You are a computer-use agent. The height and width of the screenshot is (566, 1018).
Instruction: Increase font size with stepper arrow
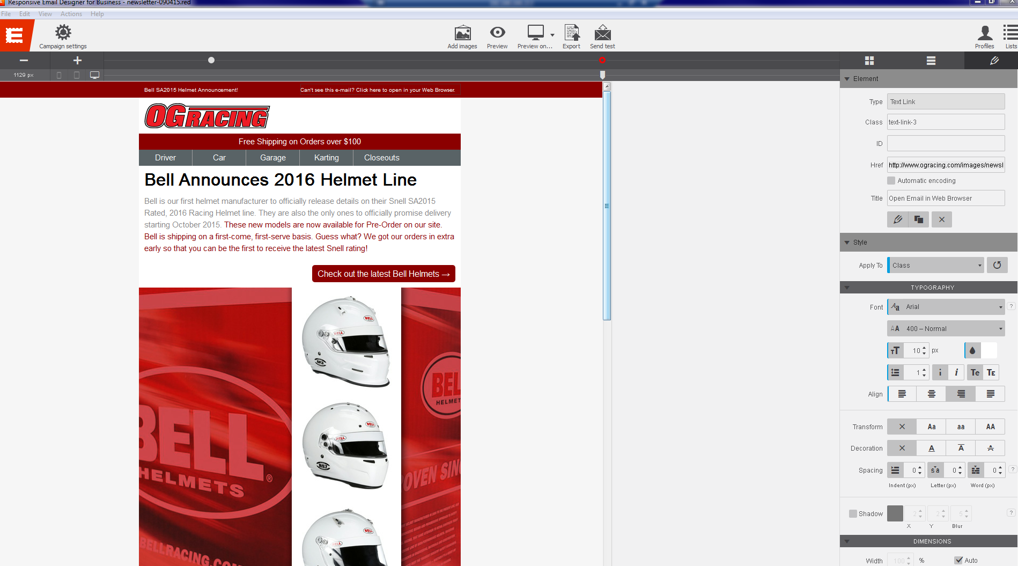pyautogui.click(x=924, y=348)
